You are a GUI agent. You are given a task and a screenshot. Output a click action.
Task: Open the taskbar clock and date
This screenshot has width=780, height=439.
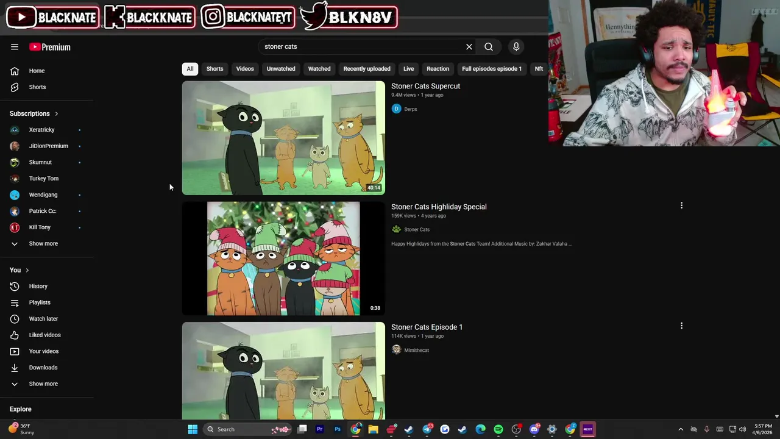[x=763, y=429]
